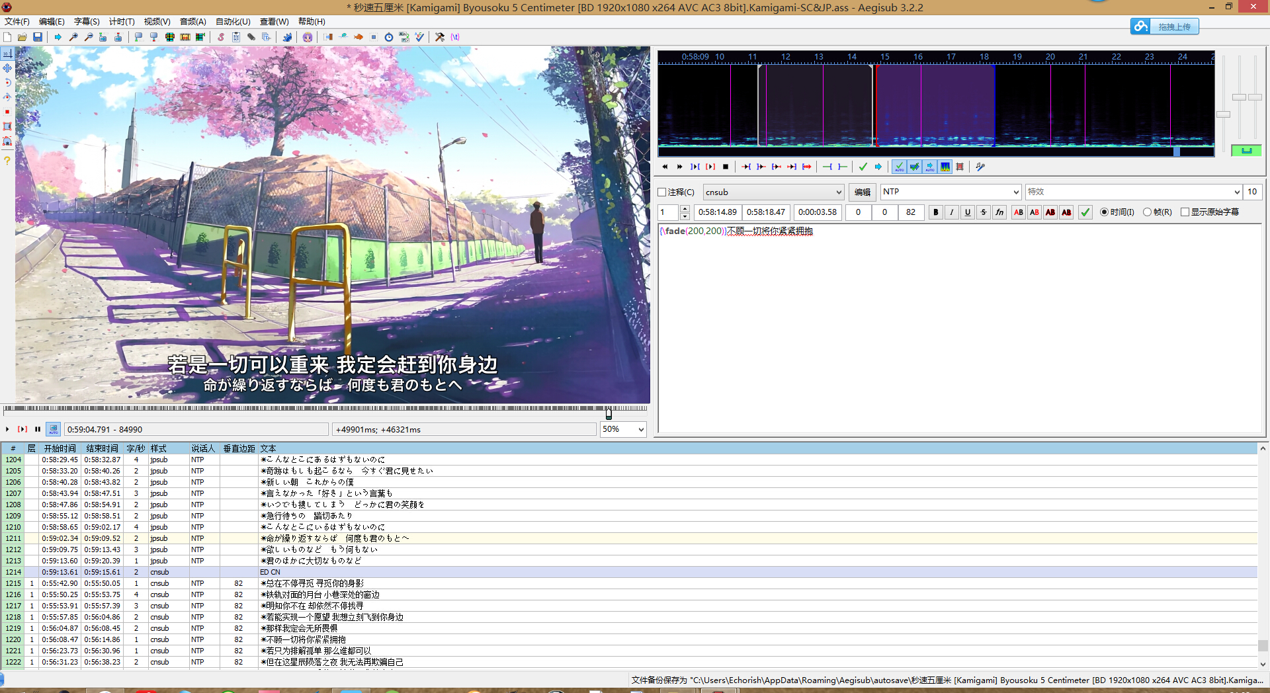The width and height of the screenshot is (1270, 693).
Task: Stop audio playback with the square icon
Action: click(x=726, y=167)
